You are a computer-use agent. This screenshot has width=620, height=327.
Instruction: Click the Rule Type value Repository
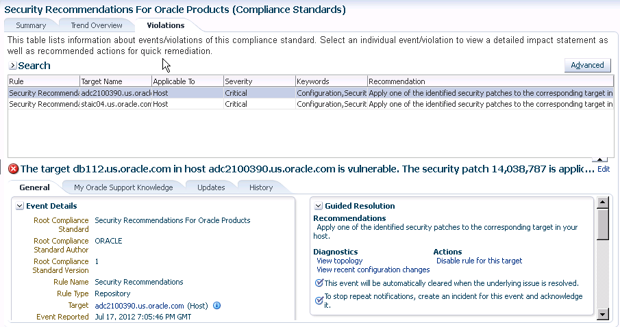112,293
